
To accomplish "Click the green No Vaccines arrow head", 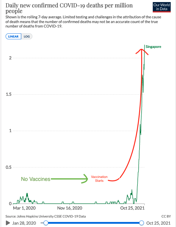I will [x=85, y=179].
